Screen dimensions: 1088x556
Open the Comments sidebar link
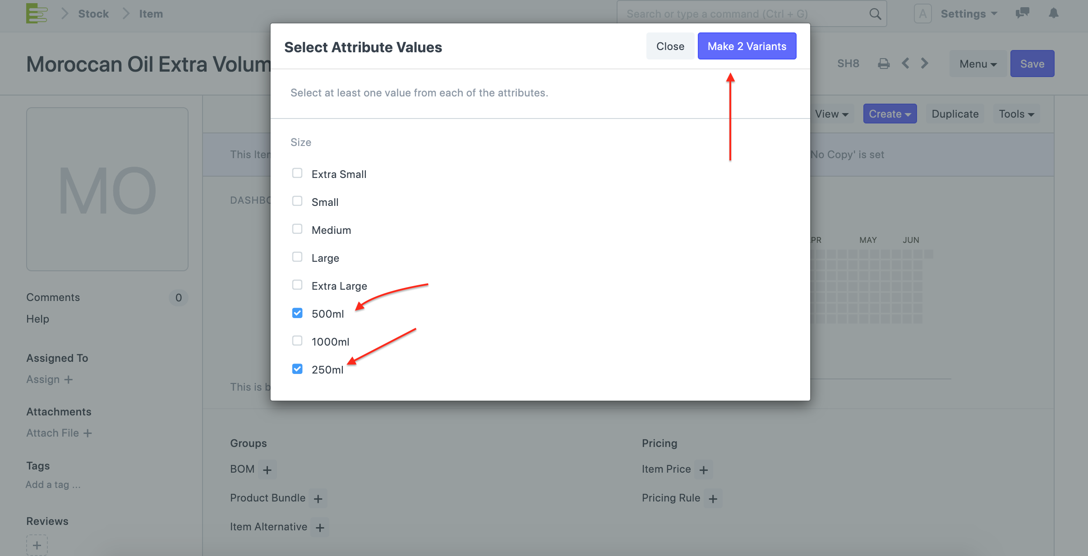[x=53, y=297]
